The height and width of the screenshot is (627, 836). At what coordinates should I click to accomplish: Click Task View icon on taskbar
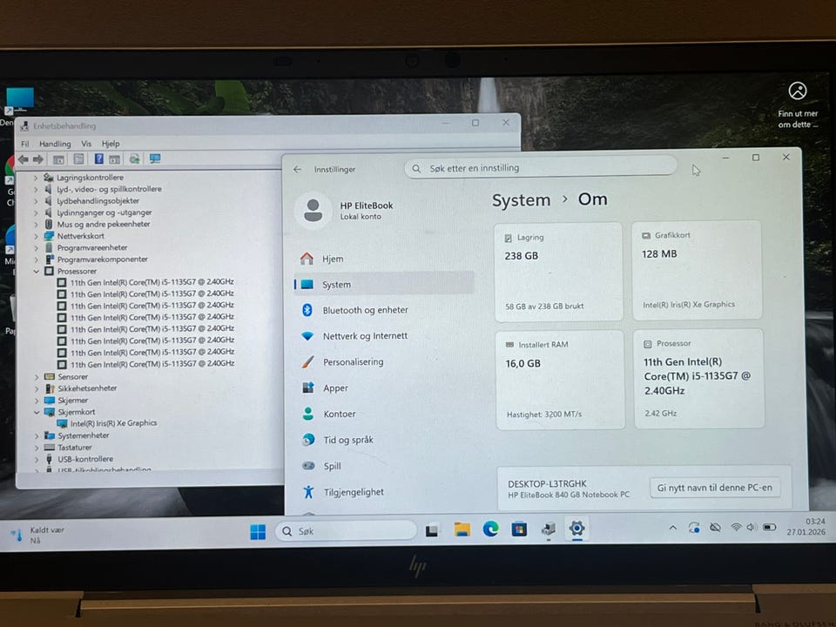pyautogui.click(x=432, y=530)
